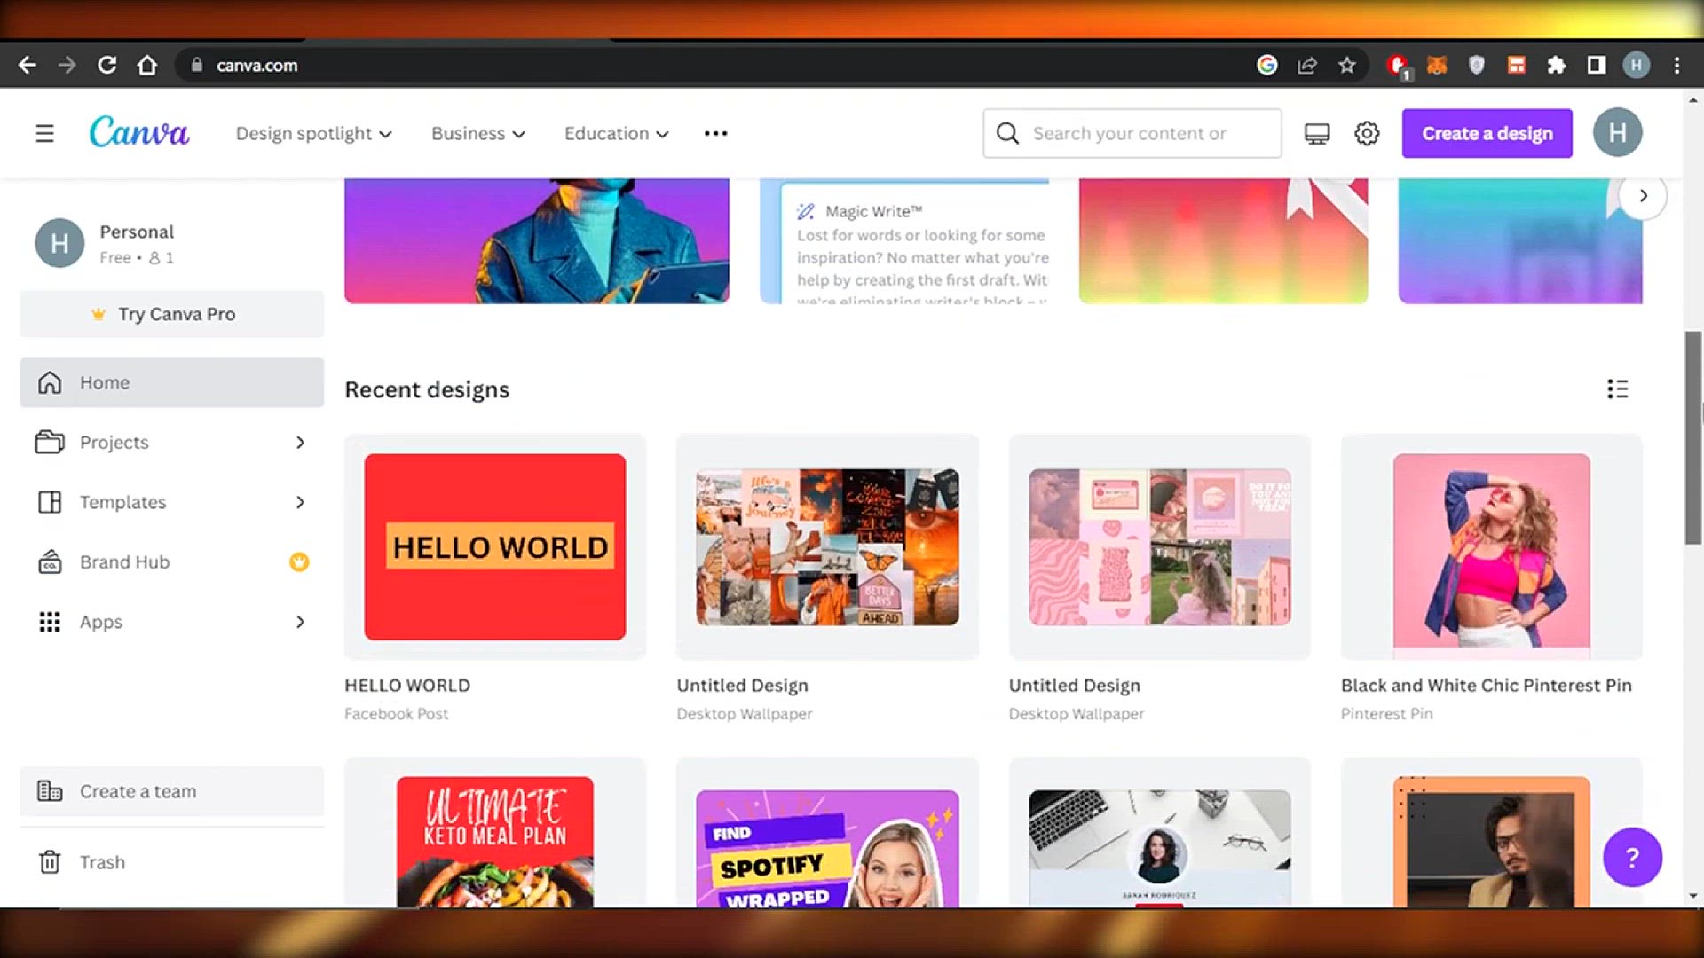The width and height of the screenshot is (1704, 958).
Task: Click the shield extension icon
Action: click(1477, 65)
